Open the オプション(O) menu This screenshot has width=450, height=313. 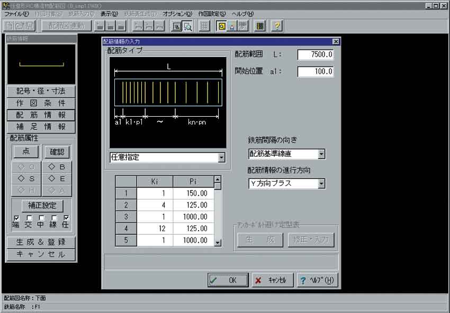(177, 14)
